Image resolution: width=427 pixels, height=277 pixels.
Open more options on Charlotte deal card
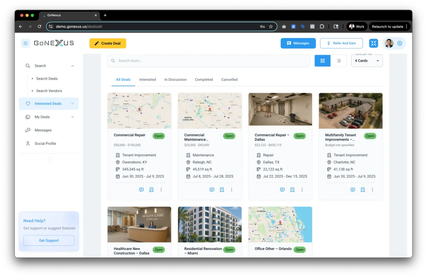click(373, 190)
